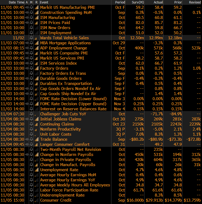
Task: Click the speaker icon for Trade Balance
Action: point(27,139)
